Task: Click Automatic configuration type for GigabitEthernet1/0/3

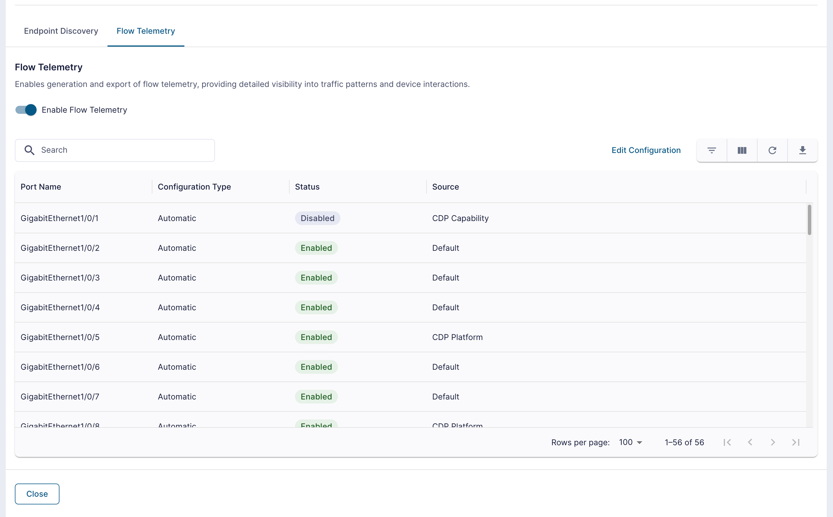Action: click(x=177, y=278)
